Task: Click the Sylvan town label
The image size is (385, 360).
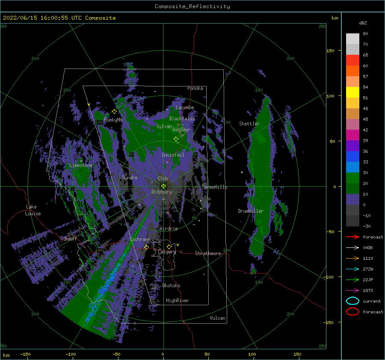Action: tap(164, 126)
